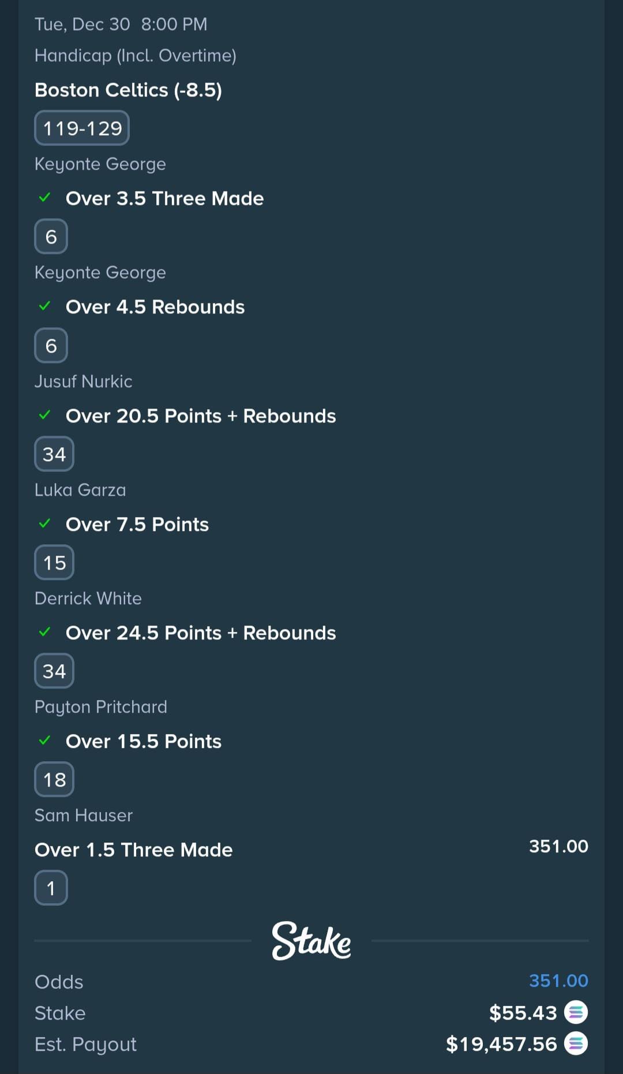Viewport: 623px width, 1074px height.
Task: Tap the blue 351.00 odds value
Action: tap(558, 981)
